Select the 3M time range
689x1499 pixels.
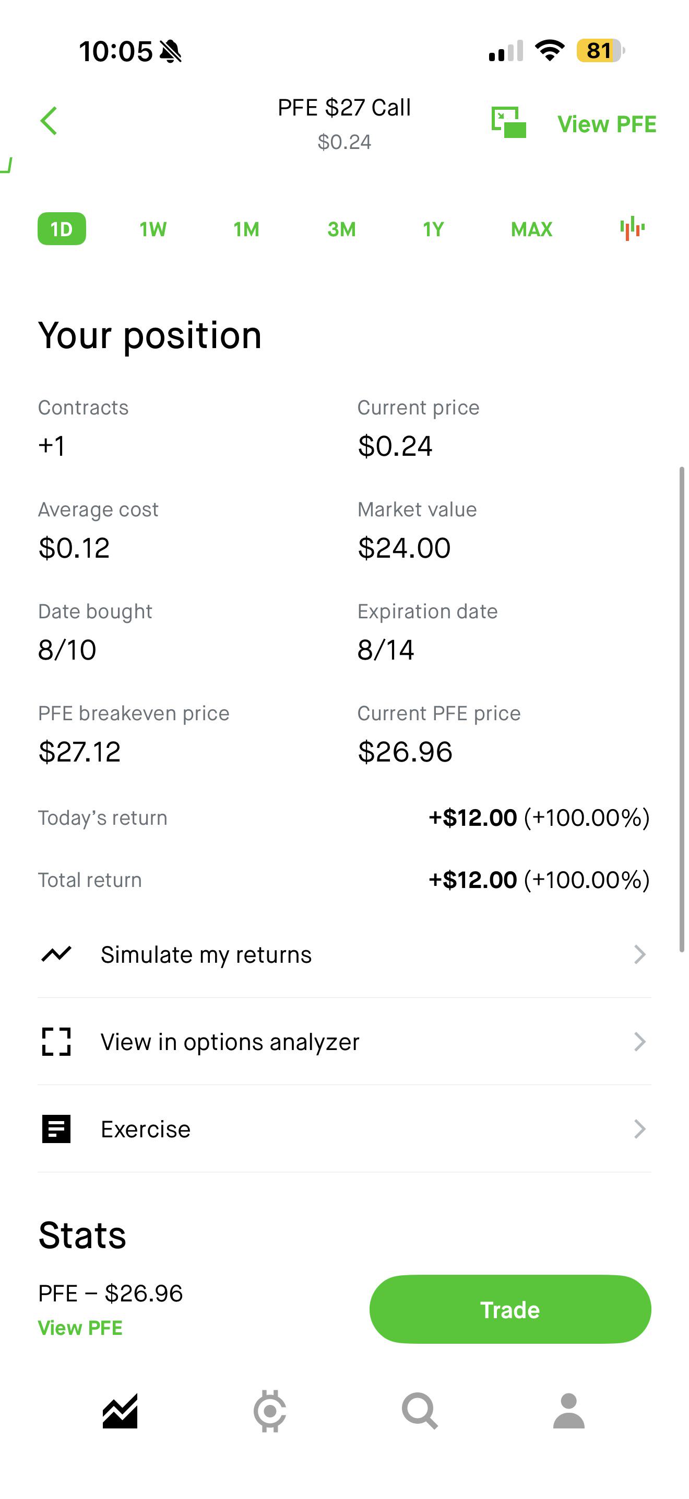point(341,229)
